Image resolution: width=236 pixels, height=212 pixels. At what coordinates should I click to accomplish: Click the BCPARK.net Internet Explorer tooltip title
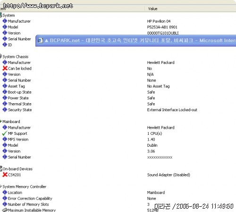coord(143,41)
